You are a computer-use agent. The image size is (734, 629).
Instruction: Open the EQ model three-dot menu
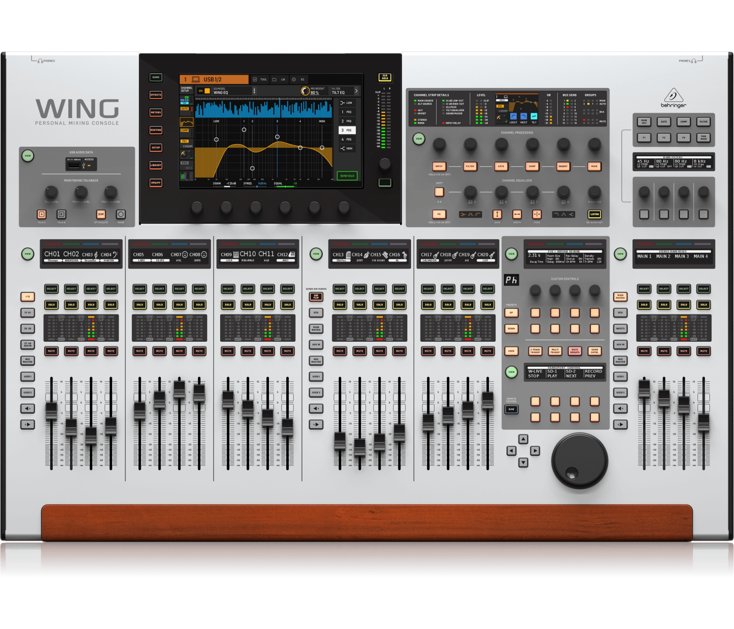(254, 91)
